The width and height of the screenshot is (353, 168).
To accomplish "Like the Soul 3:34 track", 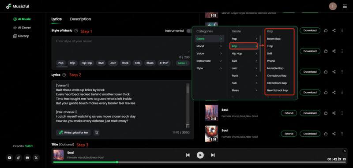I will pos(326,134).
